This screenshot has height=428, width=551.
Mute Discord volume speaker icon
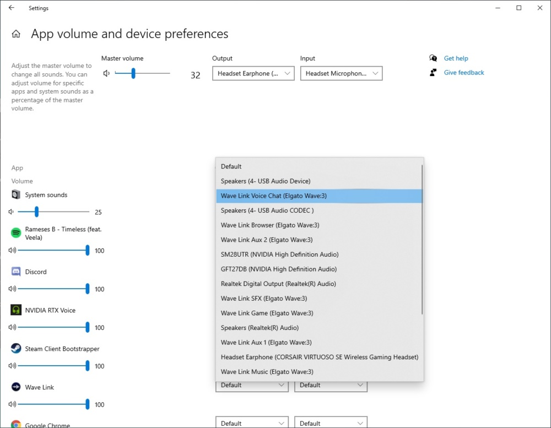click(12, 289)
